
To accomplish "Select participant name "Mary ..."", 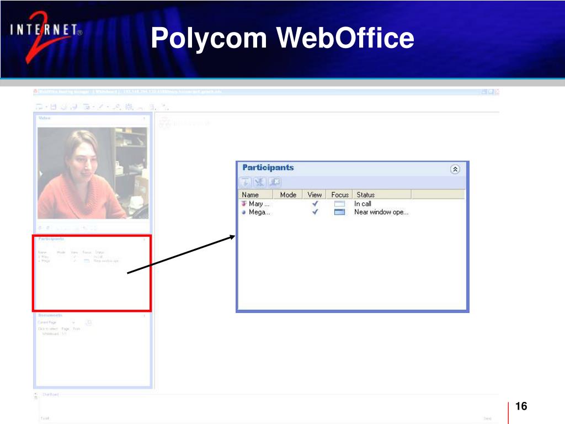I will (259, 204).
